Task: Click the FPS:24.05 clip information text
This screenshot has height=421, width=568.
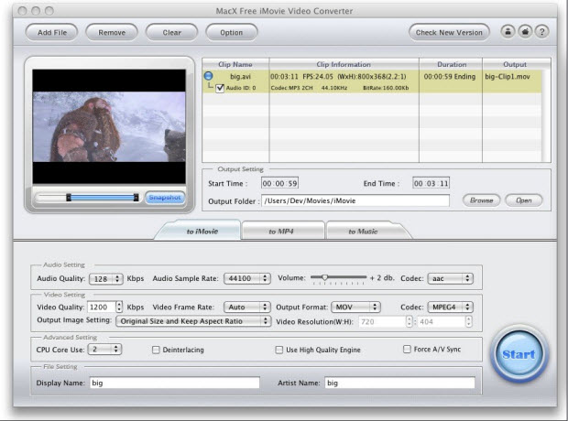Action: (x=318, y=76)
